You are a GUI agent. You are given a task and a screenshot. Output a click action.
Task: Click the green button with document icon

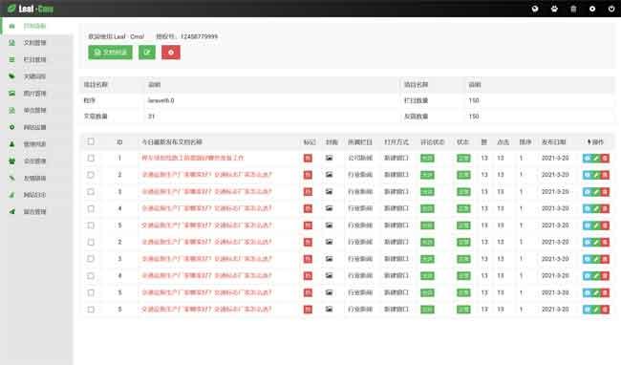tap(110, 53)
